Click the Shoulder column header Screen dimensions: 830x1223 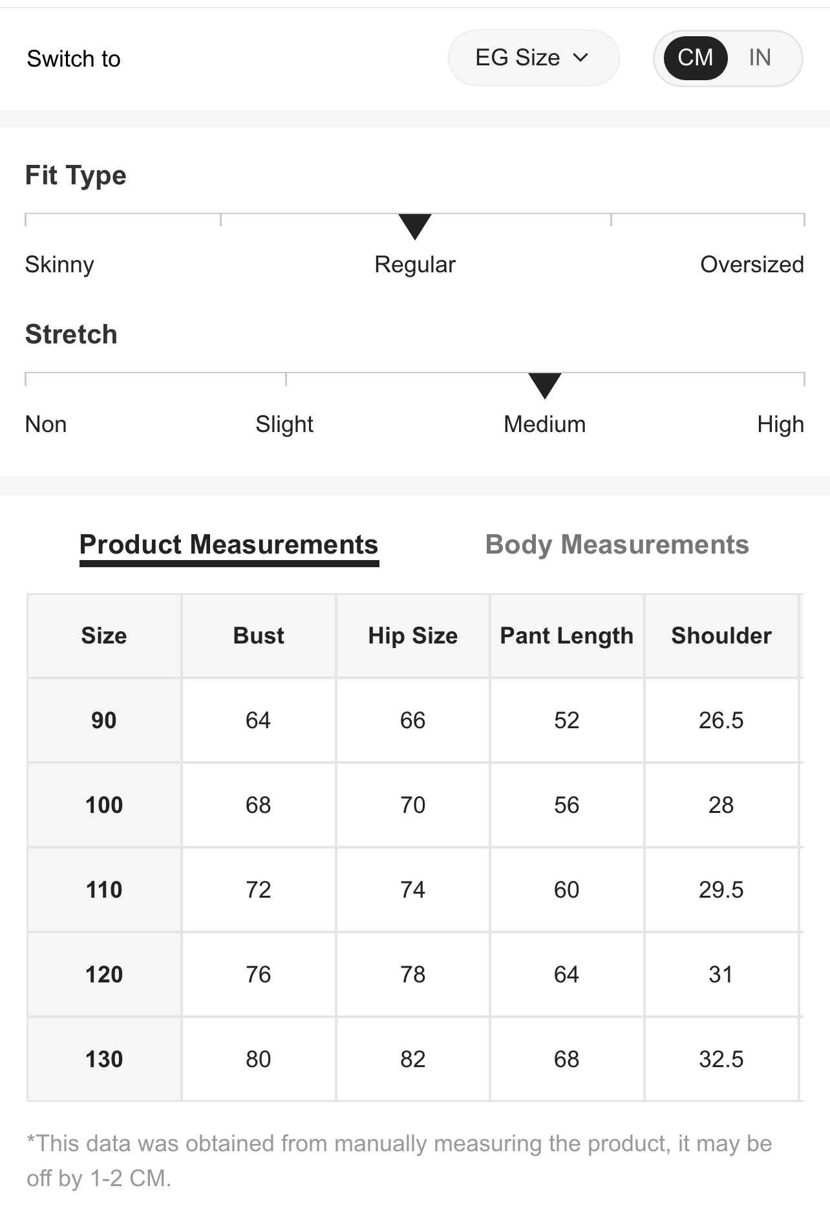[x=721, y=636]
